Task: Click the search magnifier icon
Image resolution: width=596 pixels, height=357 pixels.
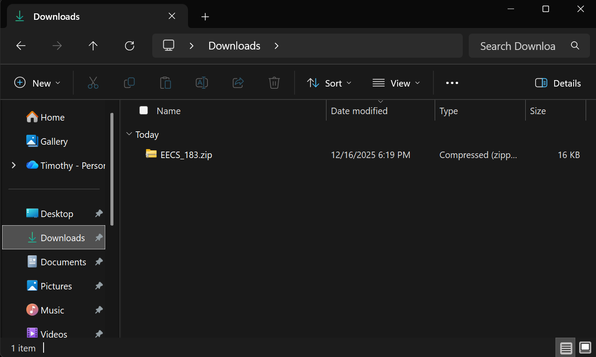Action: click(575, 46)
